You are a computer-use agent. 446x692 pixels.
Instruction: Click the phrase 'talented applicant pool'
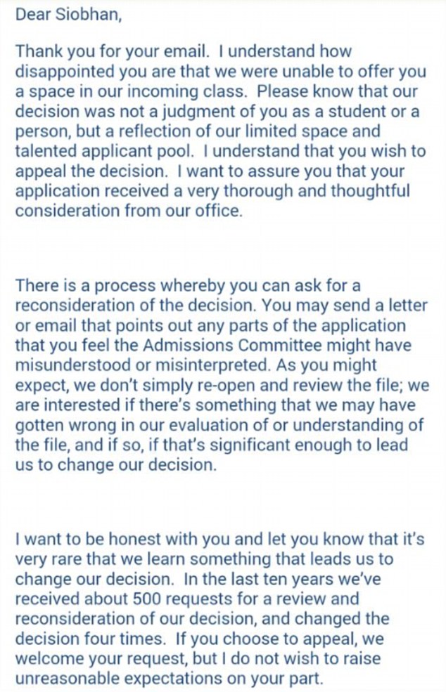(104, 151)
